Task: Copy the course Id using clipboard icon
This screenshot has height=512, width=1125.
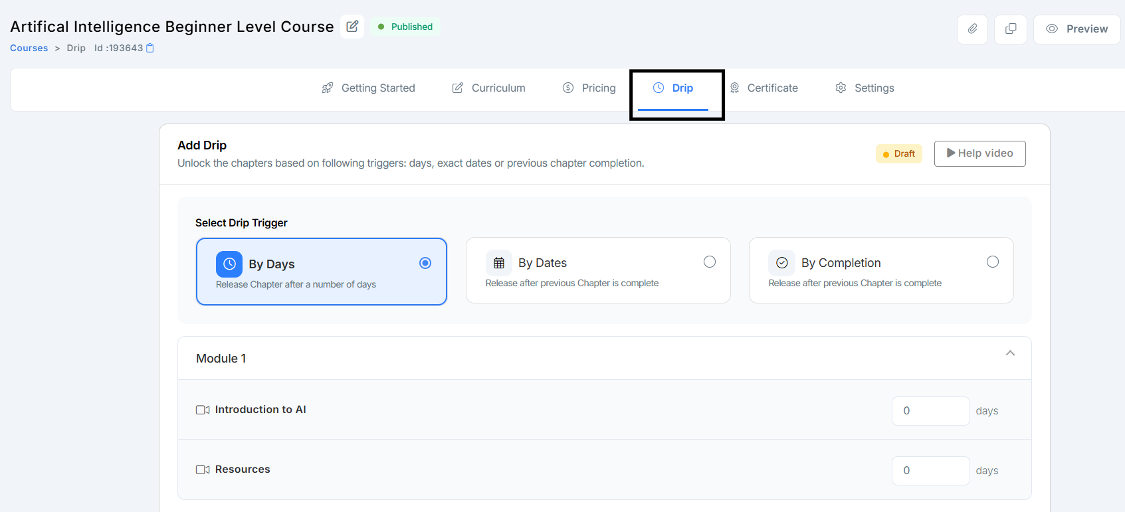Action: (150, 48)
